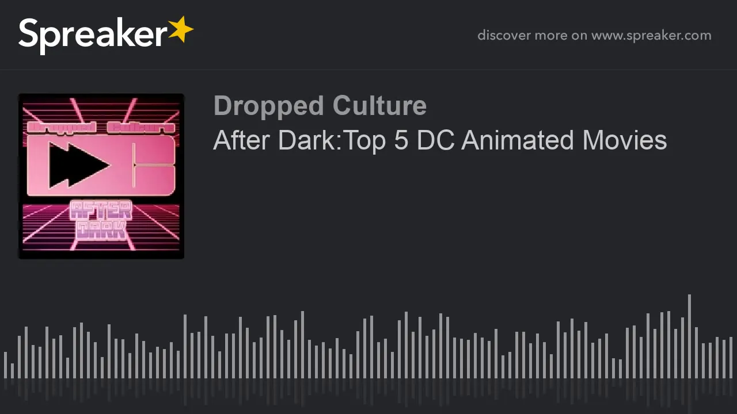The width and height of the screenshot is (737, 414).
Task: Click the "discover more on" text
Action: click(x=532, y=36)
